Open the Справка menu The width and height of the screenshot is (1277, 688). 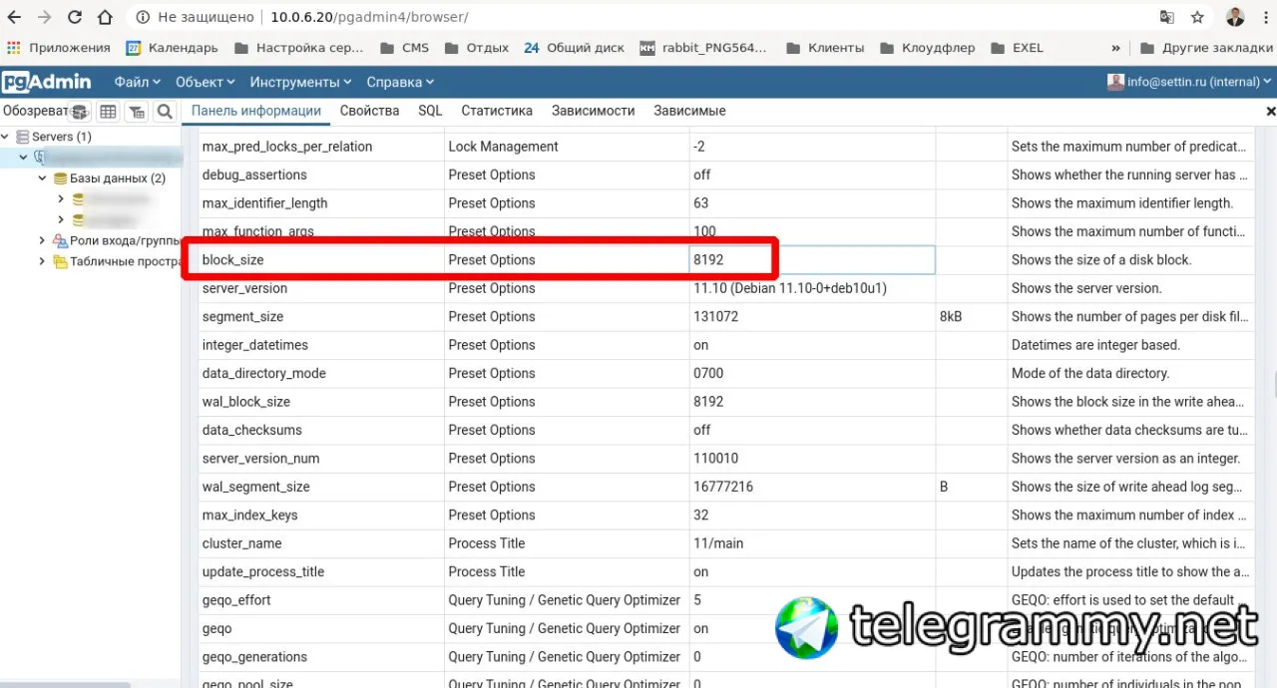click(400, 82)
